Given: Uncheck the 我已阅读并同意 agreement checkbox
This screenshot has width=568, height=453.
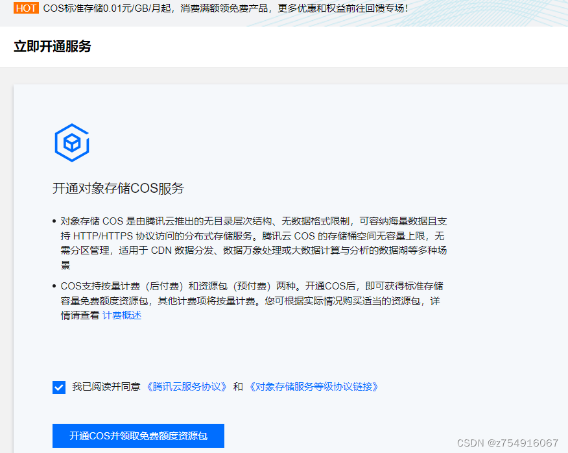Looking at the screenshot, I should click(x=59, y=387).
